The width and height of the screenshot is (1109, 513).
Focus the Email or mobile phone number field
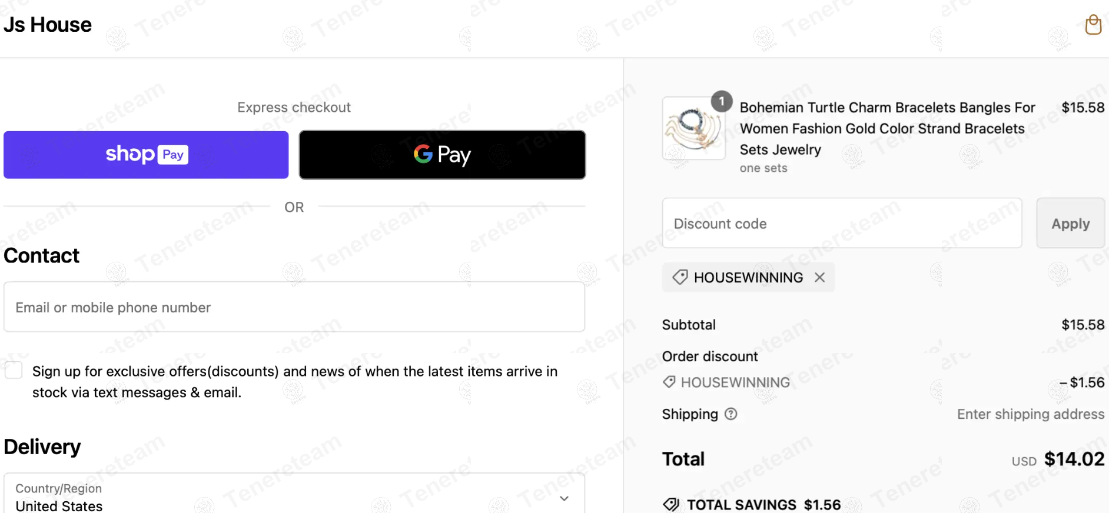click(294, 307)
